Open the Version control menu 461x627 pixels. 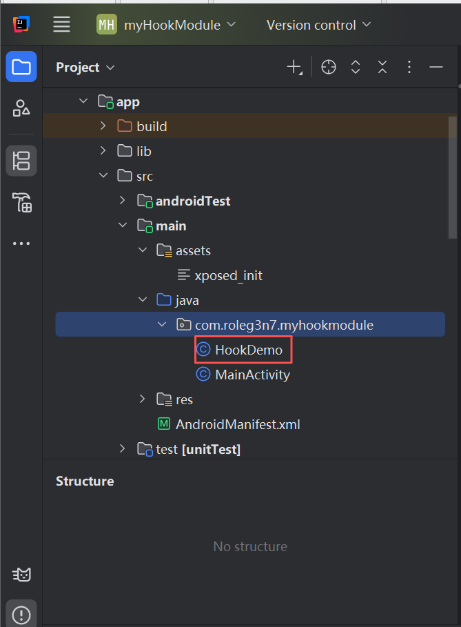tap(318, 26)
